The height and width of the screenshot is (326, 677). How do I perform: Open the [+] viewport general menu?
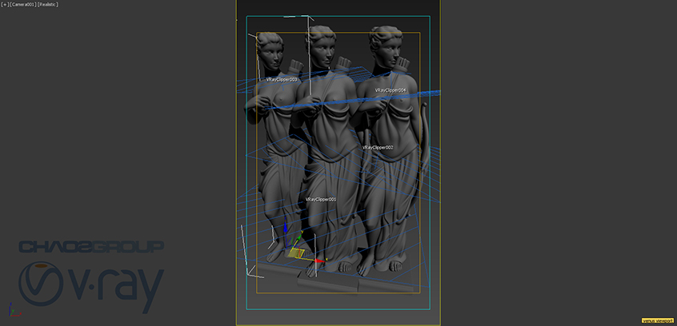(5, 5)
